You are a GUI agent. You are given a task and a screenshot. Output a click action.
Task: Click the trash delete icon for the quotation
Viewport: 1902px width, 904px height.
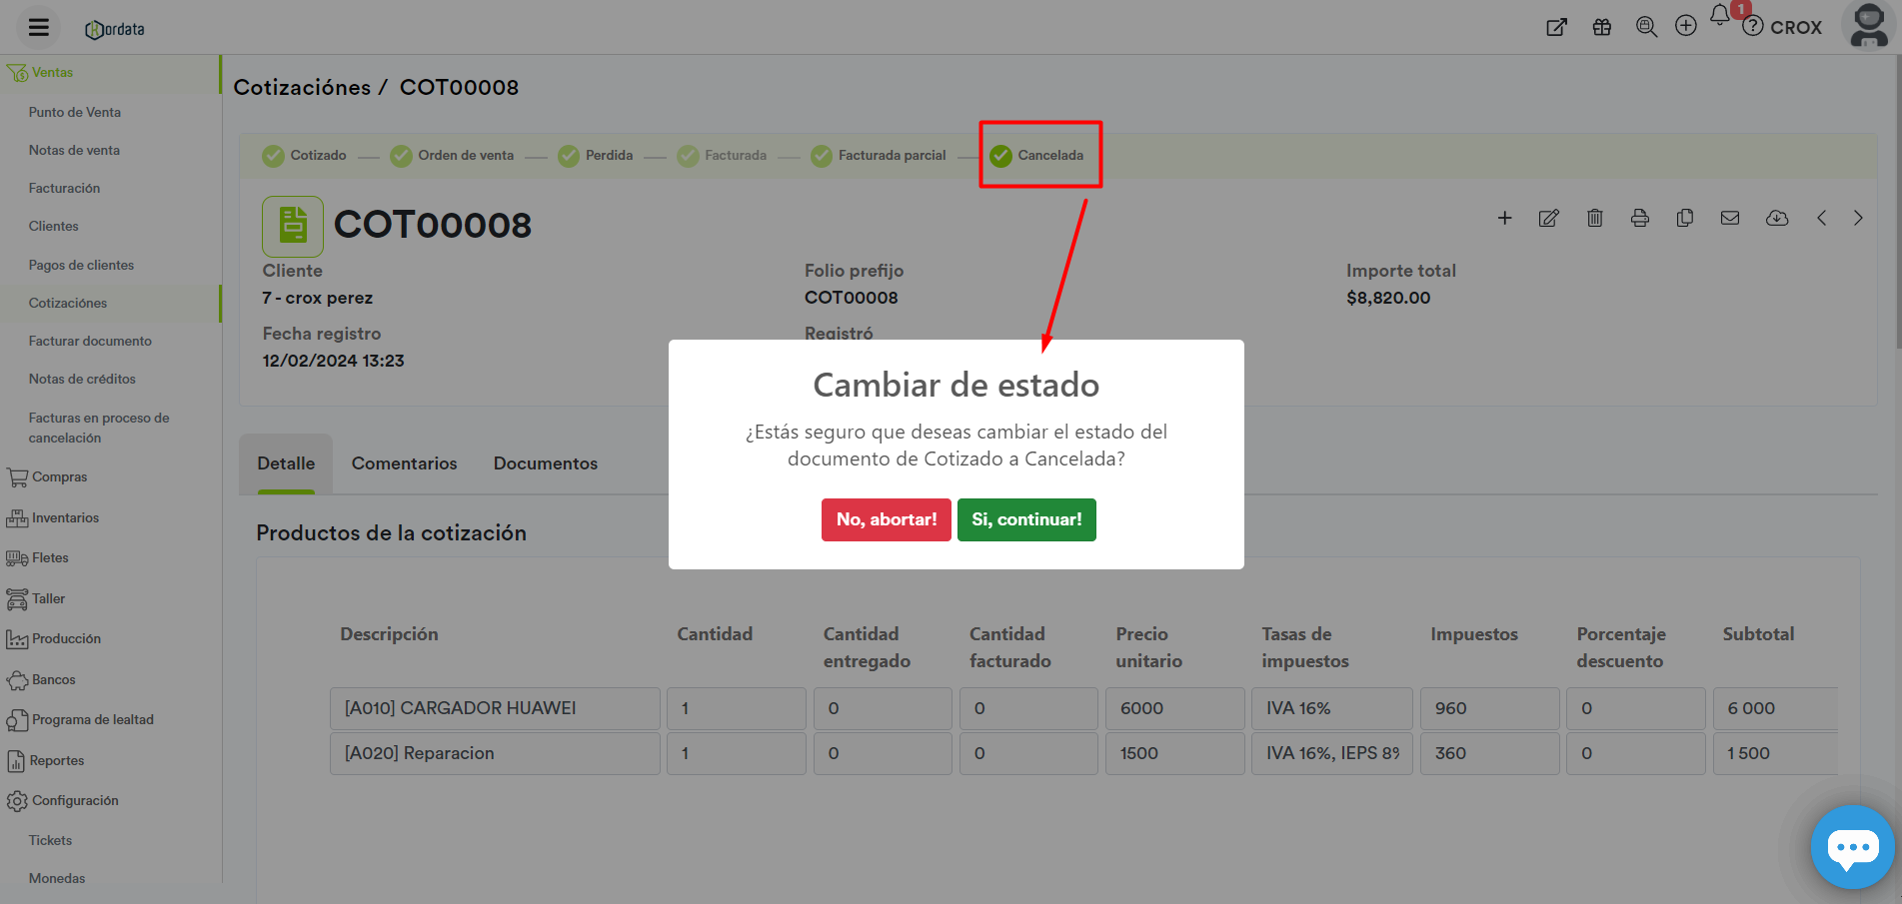tap(1594, 218)
